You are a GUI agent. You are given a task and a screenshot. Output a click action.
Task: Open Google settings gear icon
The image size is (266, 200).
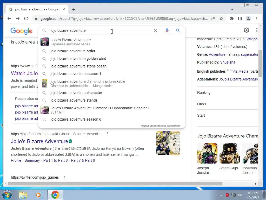[x=246, y=30]
